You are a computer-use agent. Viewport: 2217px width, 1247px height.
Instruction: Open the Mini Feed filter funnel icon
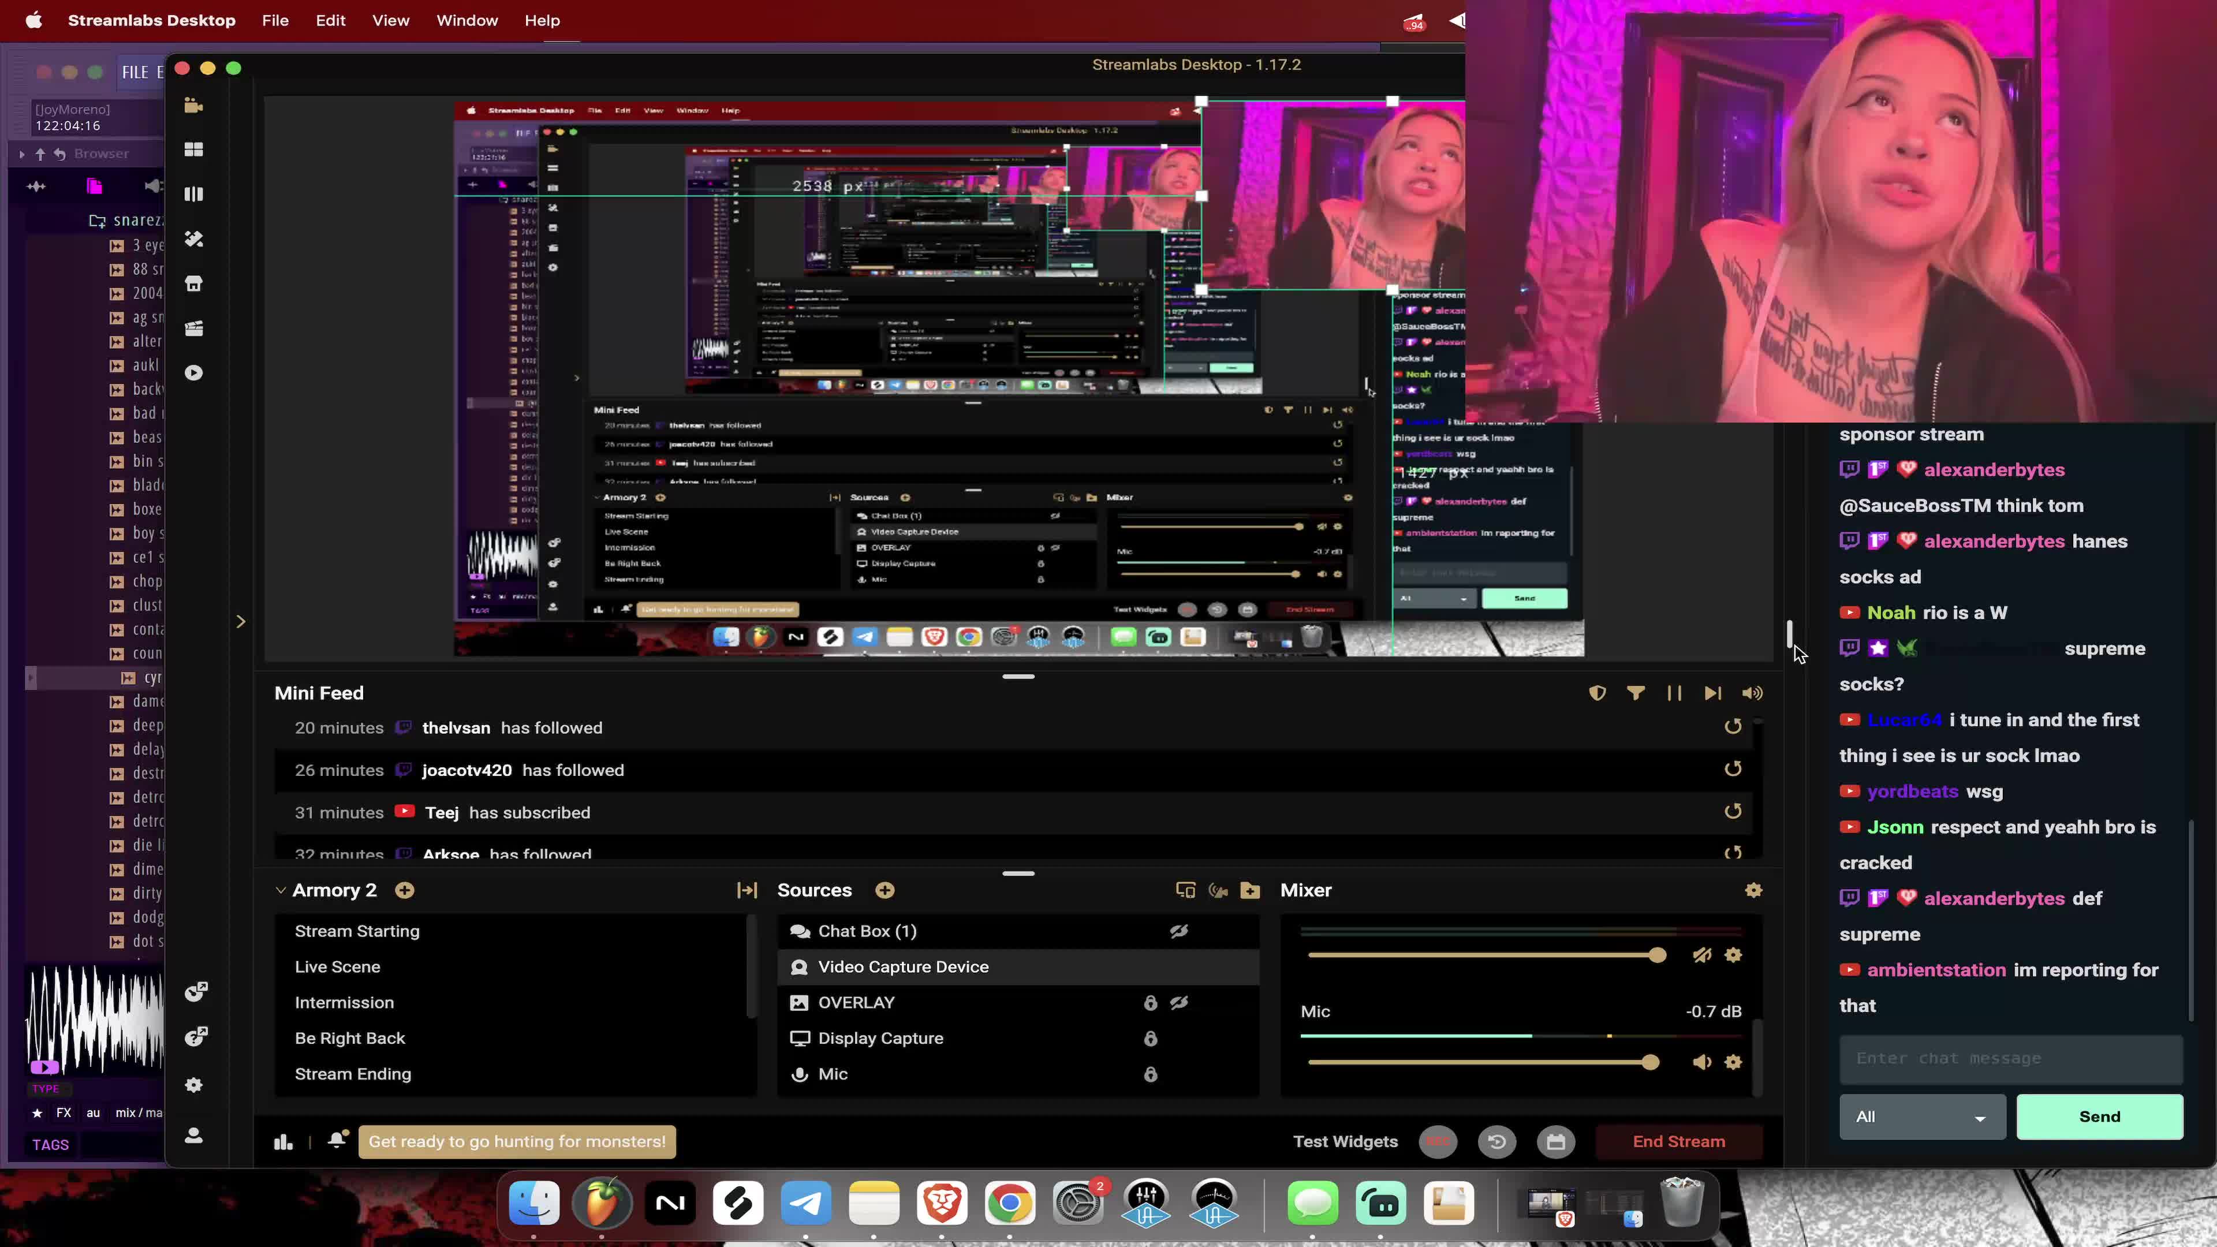tap(1635, 693)
